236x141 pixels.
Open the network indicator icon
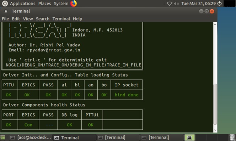(170, 4)
